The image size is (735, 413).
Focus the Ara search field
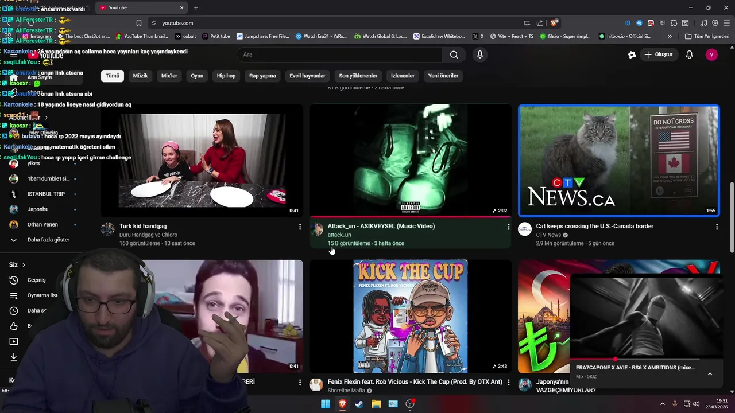point(340,54)
